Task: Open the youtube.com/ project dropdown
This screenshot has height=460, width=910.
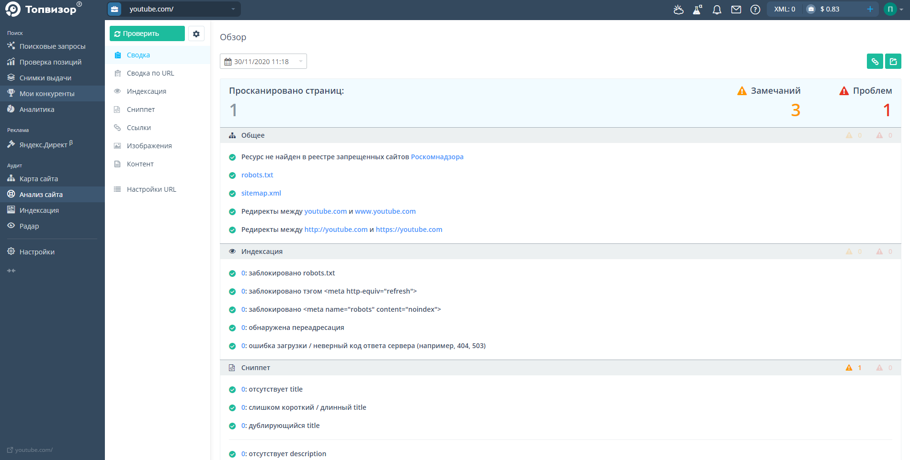Action: [x=174, y=9]
